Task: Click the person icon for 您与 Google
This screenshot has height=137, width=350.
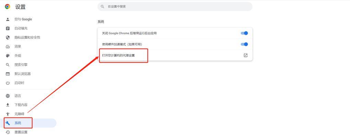Action: (x=8, y=19)
